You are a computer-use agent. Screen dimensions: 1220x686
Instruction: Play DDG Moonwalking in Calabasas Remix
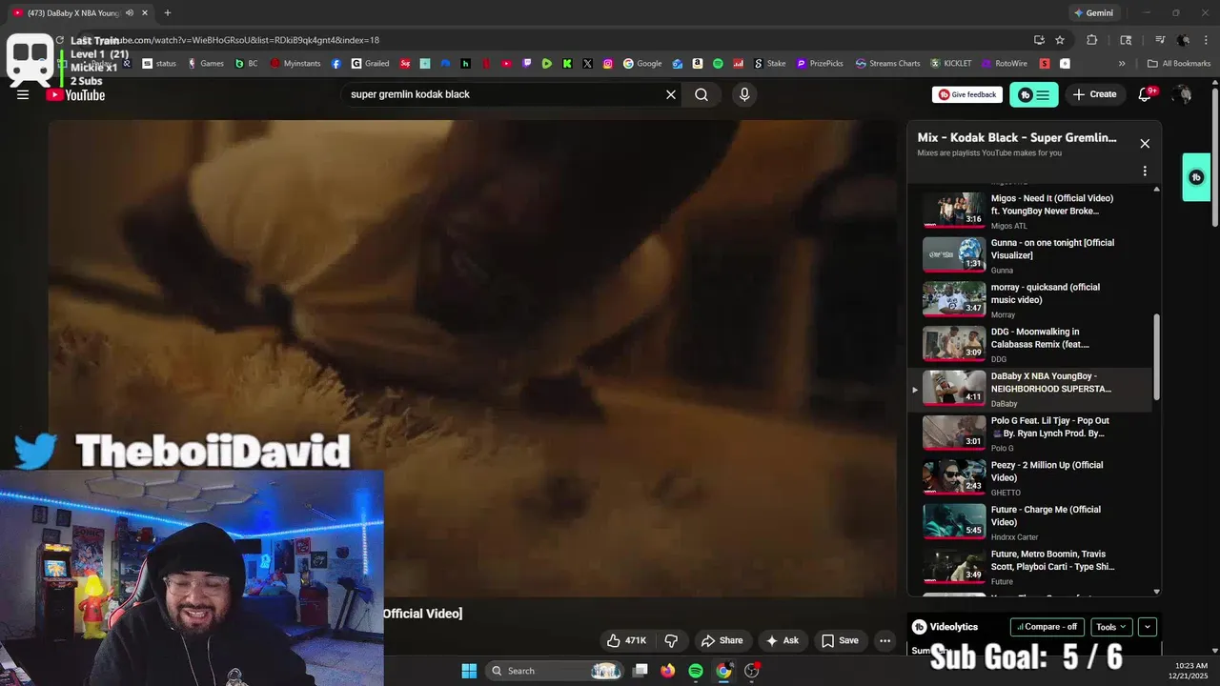pos(1029,344)
